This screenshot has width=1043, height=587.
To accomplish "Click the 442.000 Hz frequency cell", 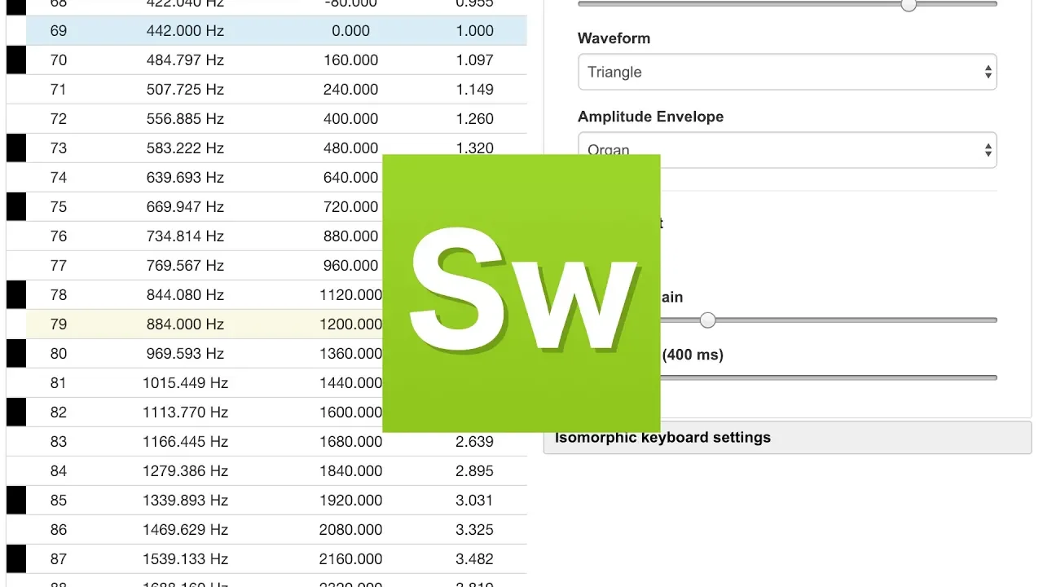I will click(x=185, y=31).
